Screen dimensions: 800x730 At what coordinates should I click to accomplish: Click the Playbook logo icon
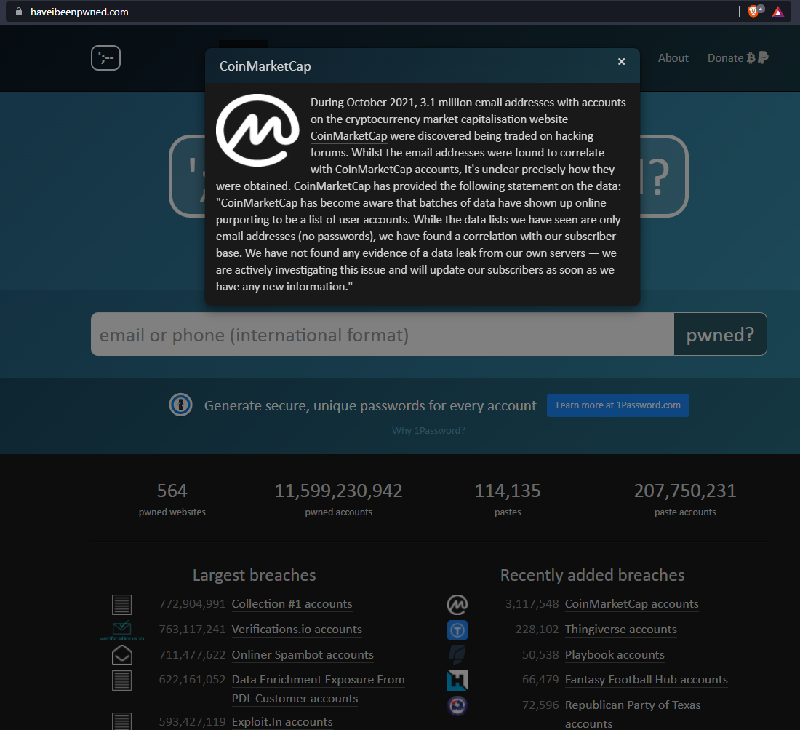click(x=457, y=655)
